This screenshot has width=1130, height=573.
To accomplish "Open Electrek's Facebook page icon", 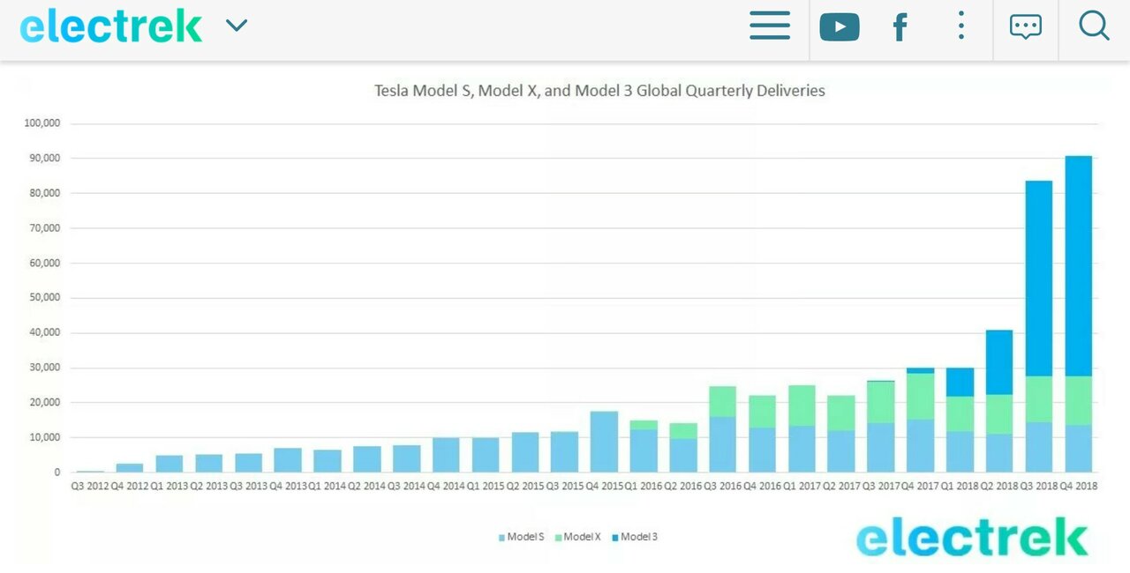I will click(900, 27).
